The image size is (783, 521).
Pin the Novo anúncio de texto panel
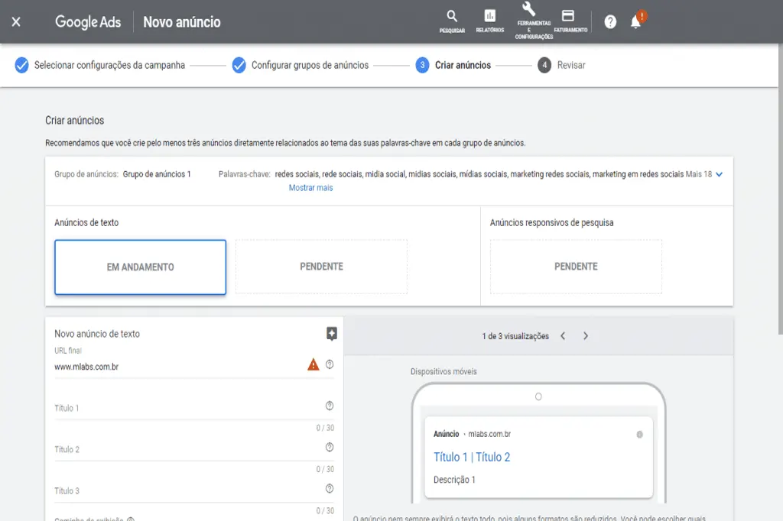[332, 334]
